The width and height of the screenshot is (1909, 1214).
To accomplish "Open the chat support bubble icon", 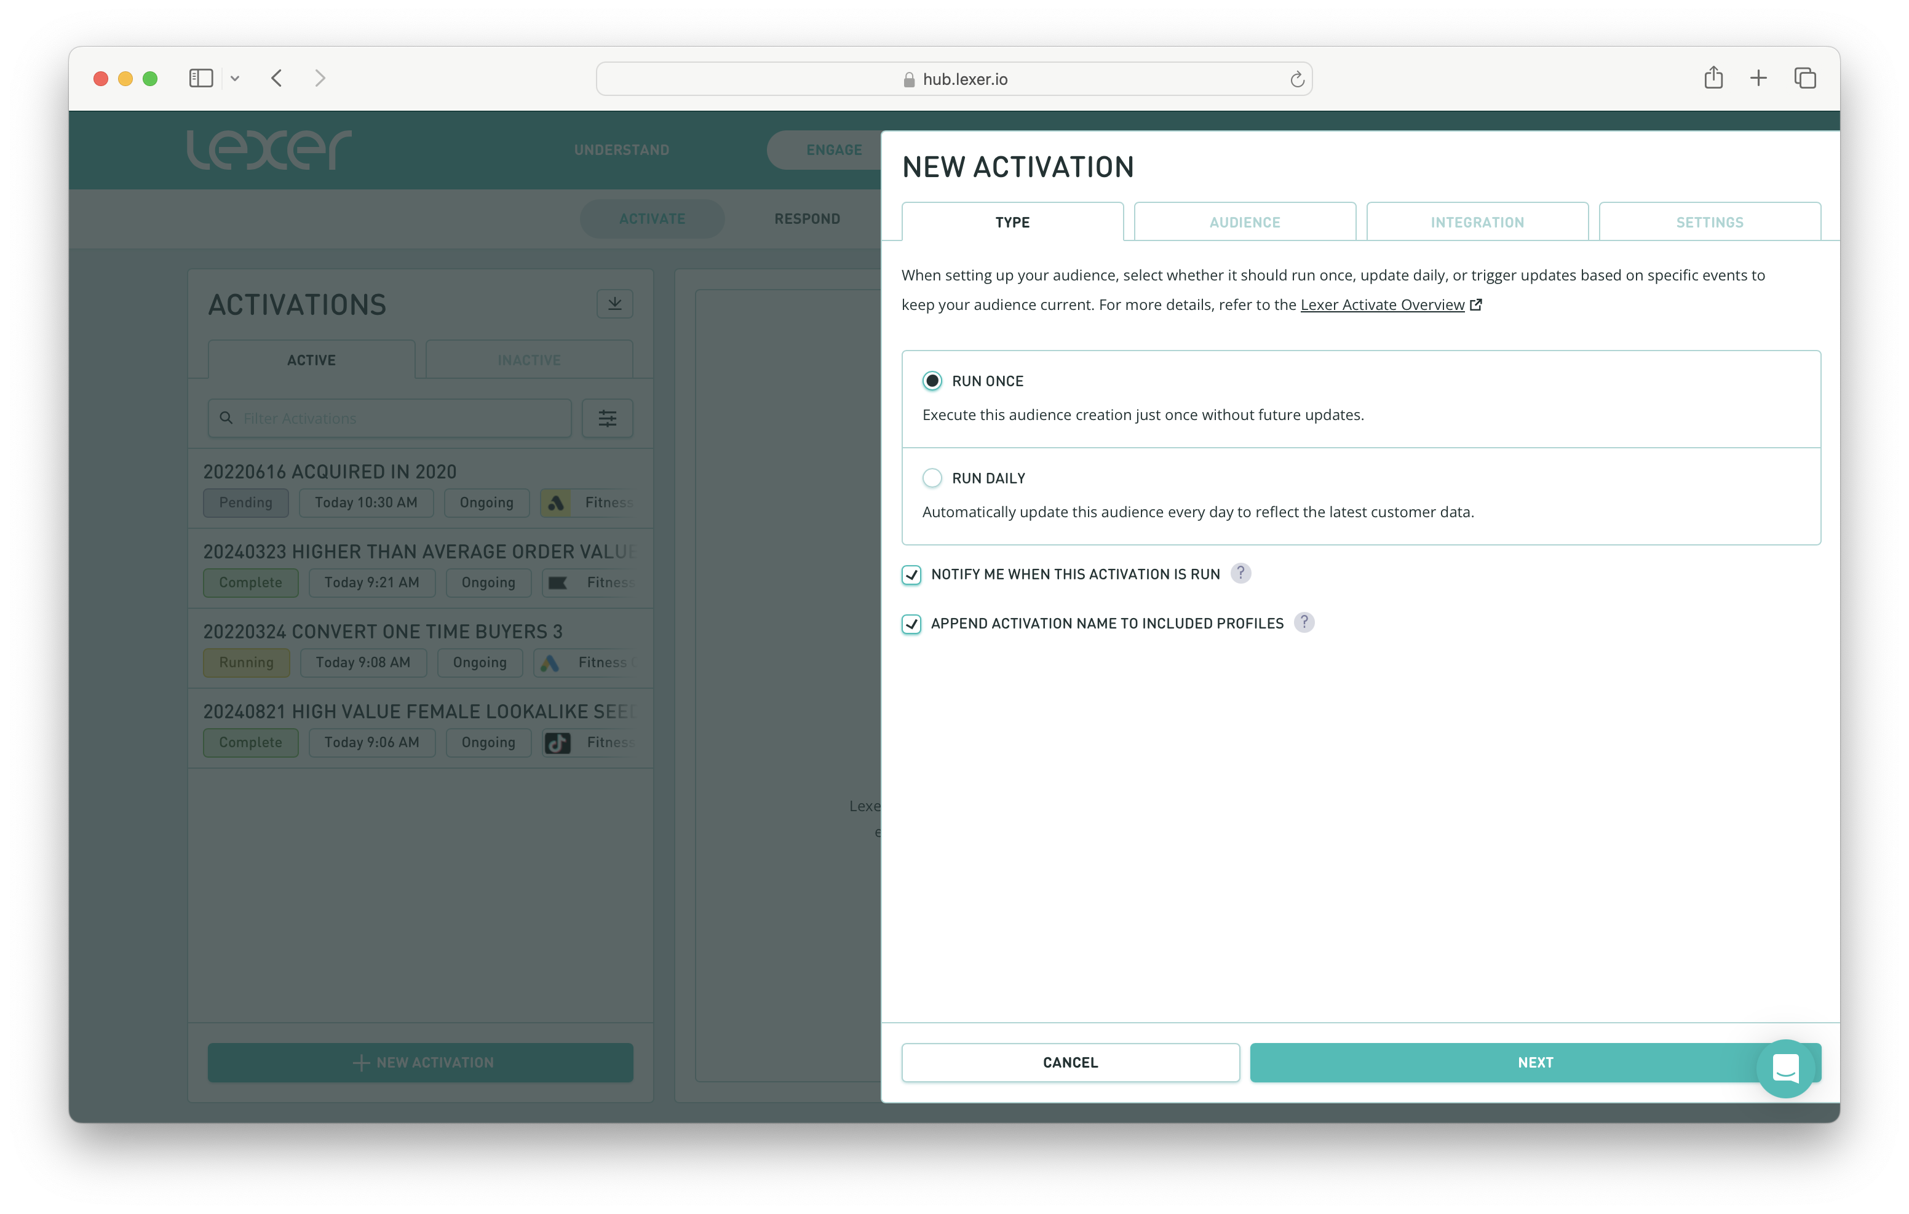I will coord(1785,1069).
